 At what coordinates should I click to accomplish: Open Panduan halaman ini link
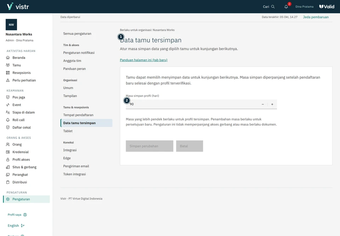point(143,60)
